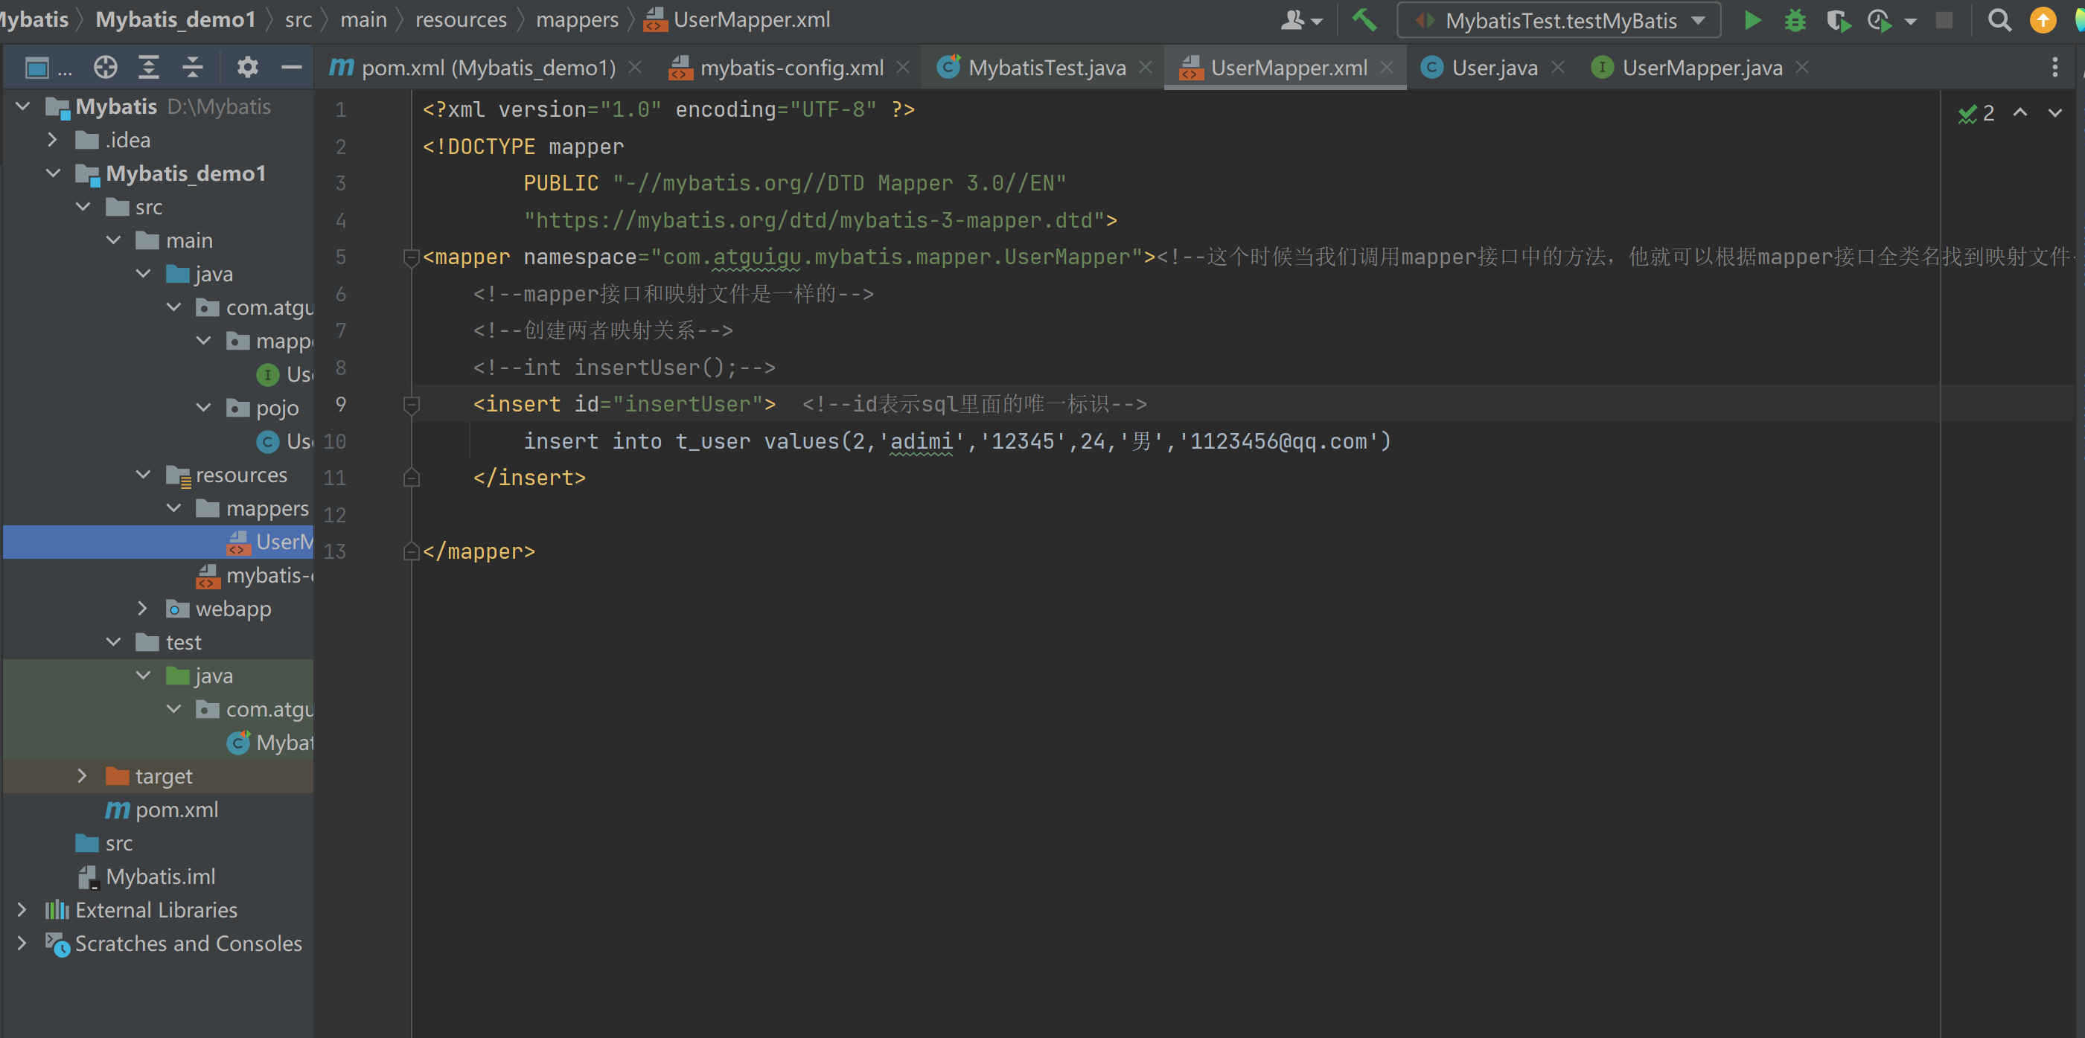Toggle fold marker on mapper opening tag
Image resolution: width=2085 pixels, height=1038 pixels.
click(411, 257)
